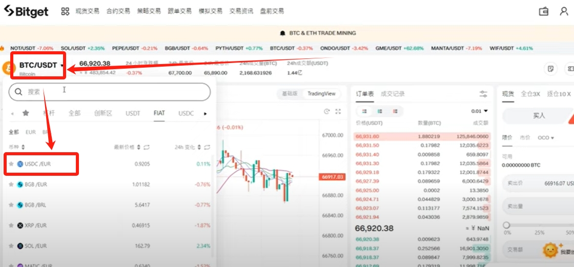
Task: Switch to basic version chart mode
Action: point(290,94)
